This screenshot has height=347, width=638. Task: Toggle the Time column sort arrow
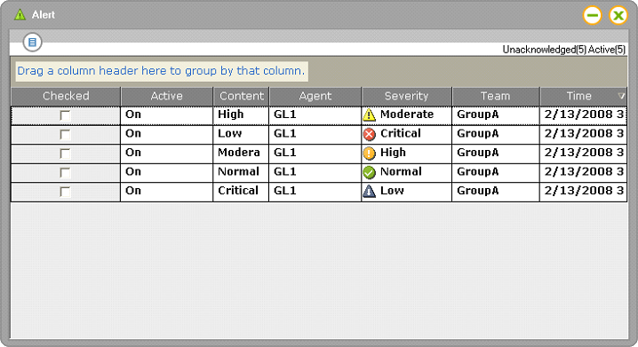click(x=621, y=96)
